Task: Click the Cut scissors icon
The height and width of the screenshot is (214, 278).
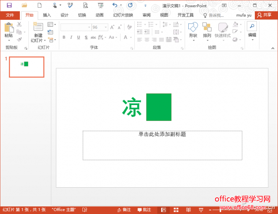Action: click(19, 25)
